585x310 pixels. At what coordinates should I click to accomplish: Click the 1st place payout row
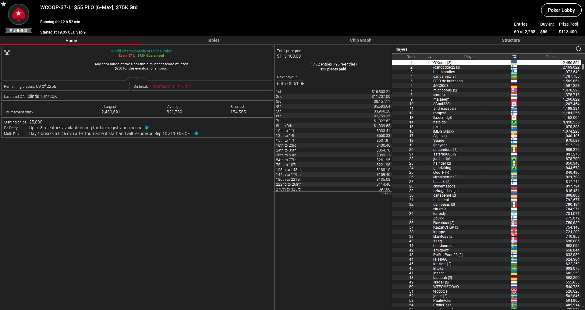click(x=333, y=92)
